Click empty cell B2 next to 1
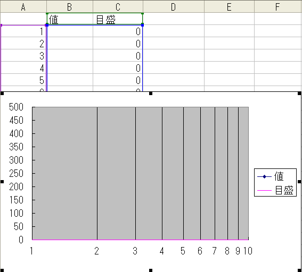302x272 pixels. [70, 31]
